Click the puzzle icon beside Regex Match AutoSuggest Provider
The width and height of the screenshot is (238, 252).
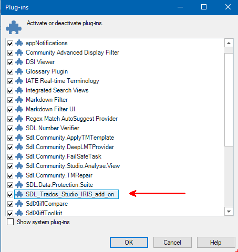(x=19, y=119)
